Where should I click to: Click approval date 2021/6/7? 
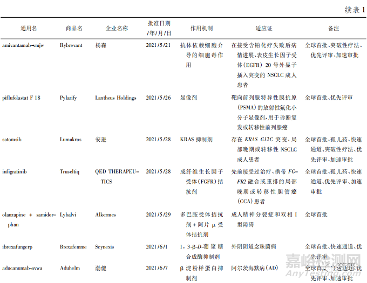coord(157,268)
